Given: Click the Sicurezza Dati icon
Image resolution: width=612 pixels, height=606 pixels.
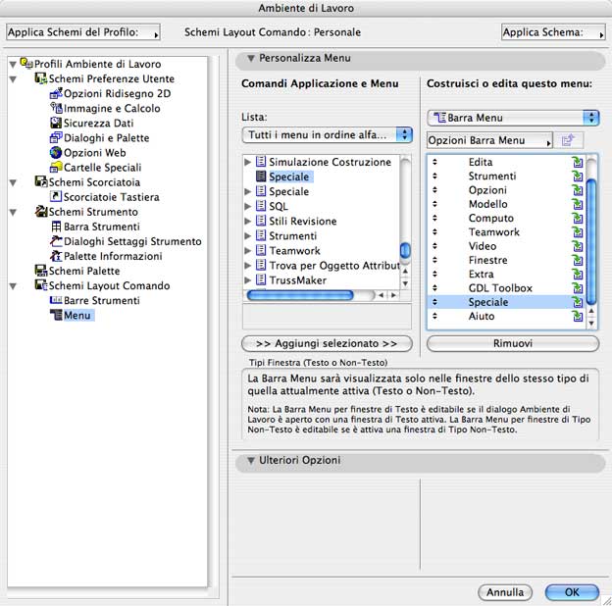Looking at the screenshot, I should click(56, 124).
